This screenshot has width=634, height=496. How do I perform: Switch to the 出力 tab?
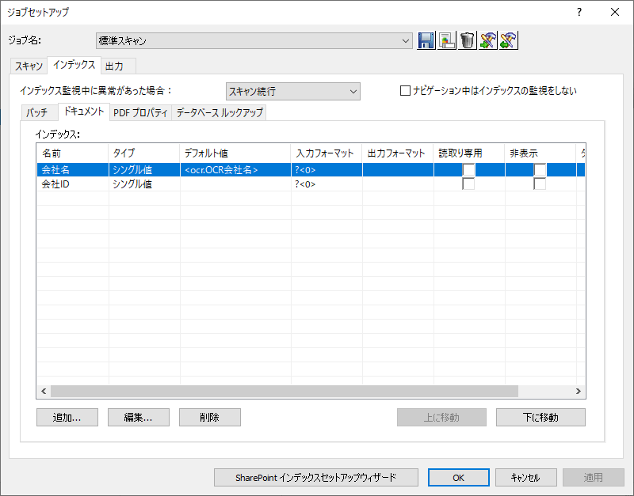[114, 66]
